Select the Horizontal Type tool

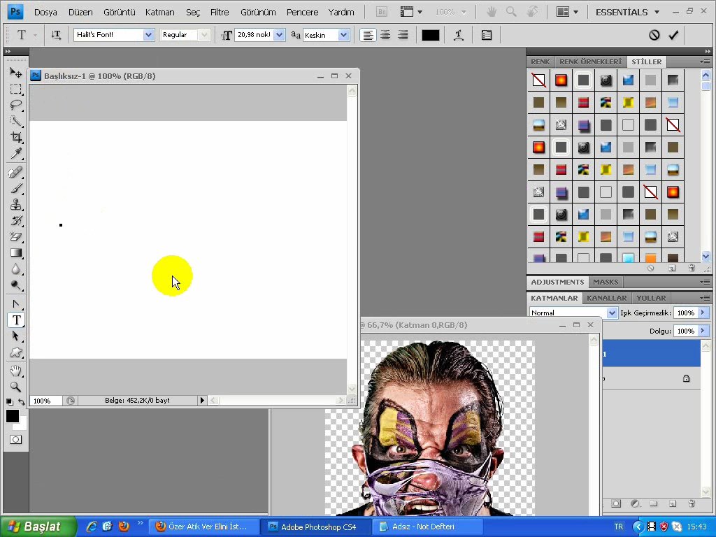pos(16,320)
